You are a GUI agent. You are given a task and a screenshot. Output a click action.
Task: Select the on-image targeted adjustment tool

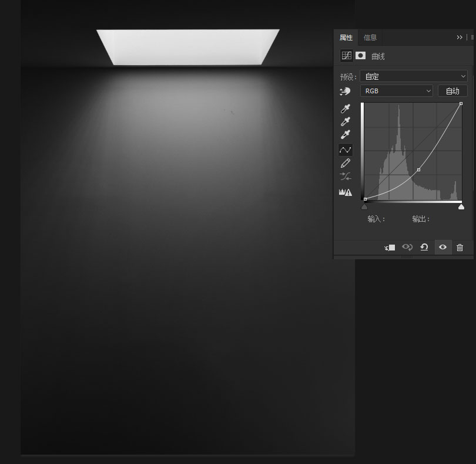(x=345, y=92)
